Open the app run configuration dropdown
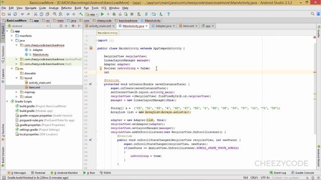 [92, 14]
